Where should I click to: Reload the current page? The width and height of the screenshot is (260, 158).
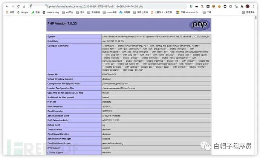point(18,6)
